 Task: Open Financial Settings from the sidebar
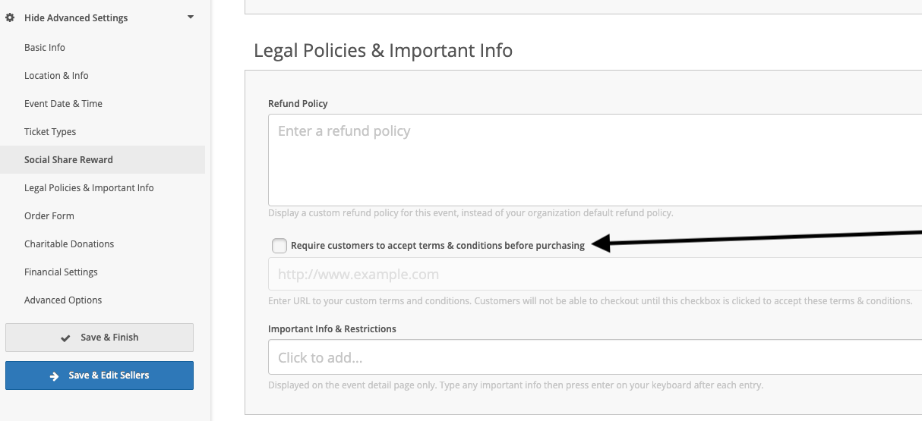[x=61, y=272]
